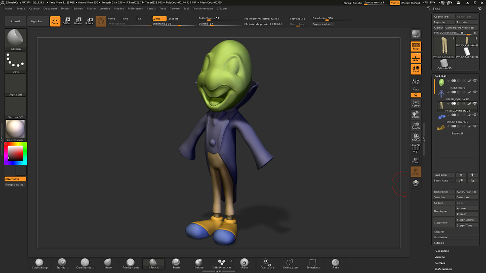Screen dimensions: 486x273
Task: Toggle Local symmetry button
Action: (x=416, y=69)
